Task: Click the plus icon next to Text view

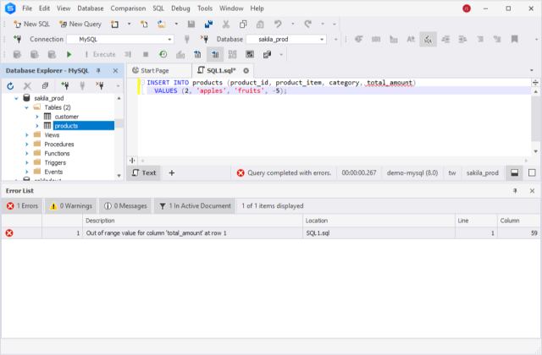Action: 172,172
